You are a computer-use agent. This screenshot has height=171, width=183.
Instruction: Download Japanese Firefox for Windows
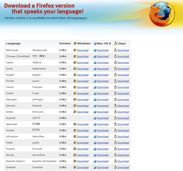83,124
